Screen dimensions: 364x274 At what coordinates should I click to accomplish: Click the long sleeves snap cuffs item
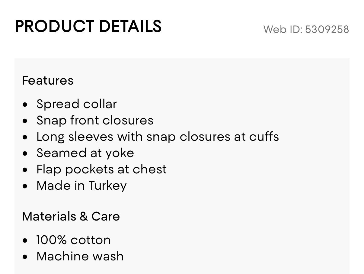tap(158, 137)
